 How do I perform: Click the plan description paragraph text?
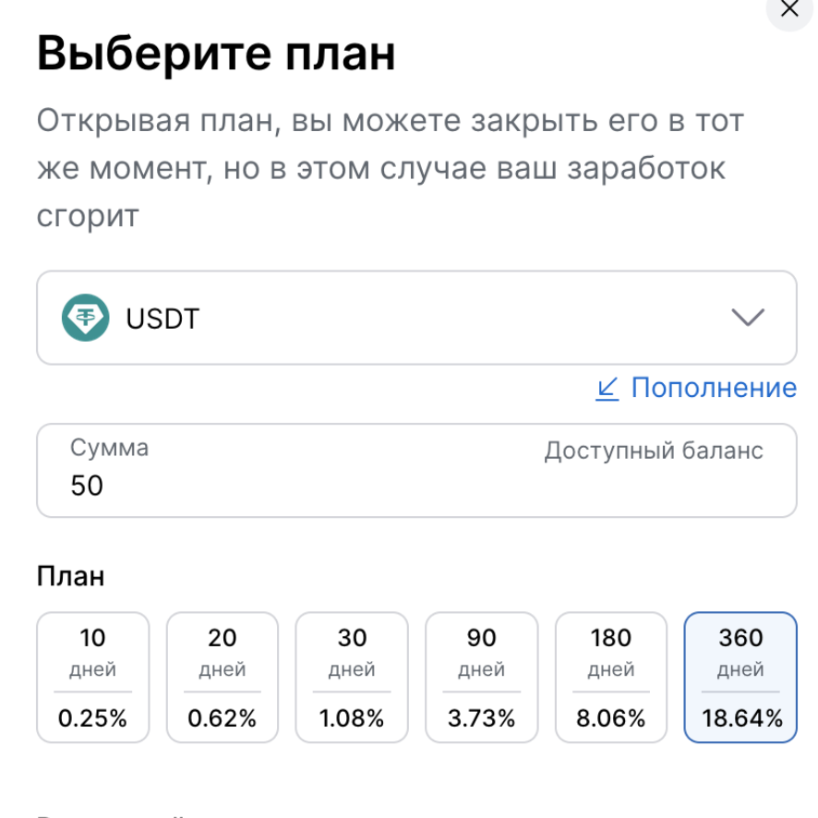coord(388,169)
